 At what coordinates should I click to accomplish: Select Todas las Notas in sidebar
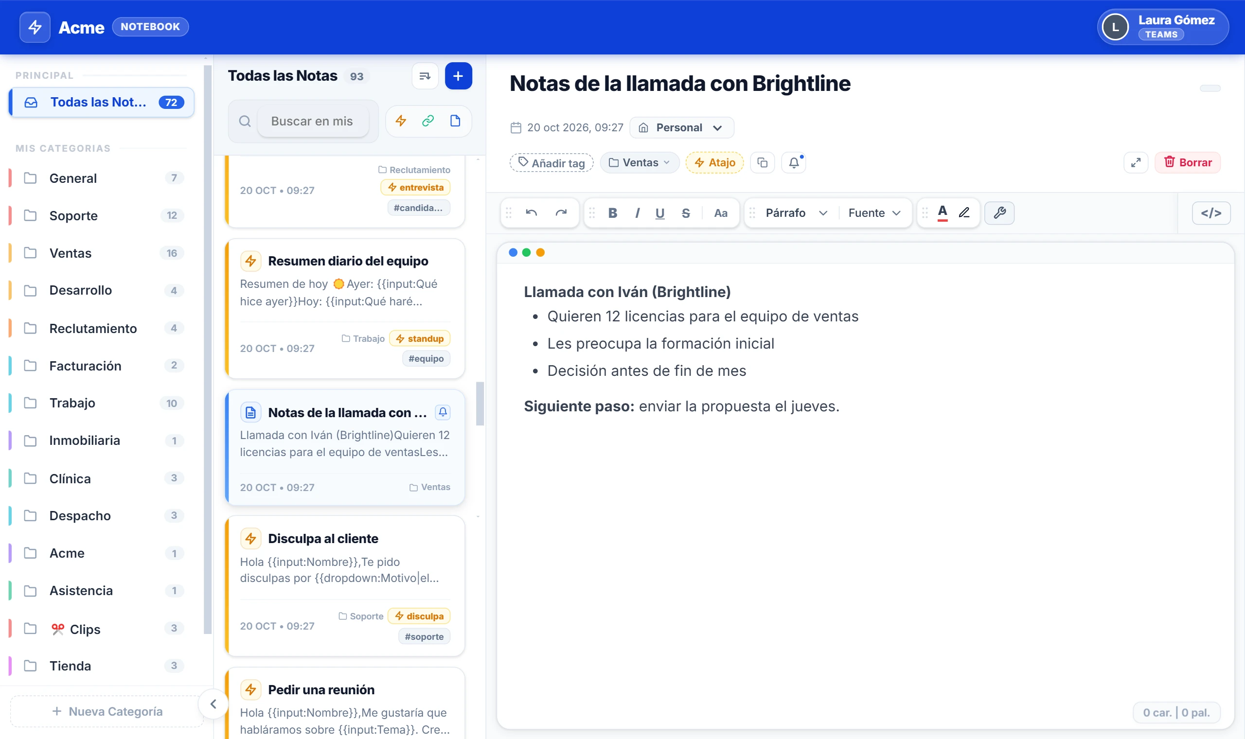tap(102, 103)
